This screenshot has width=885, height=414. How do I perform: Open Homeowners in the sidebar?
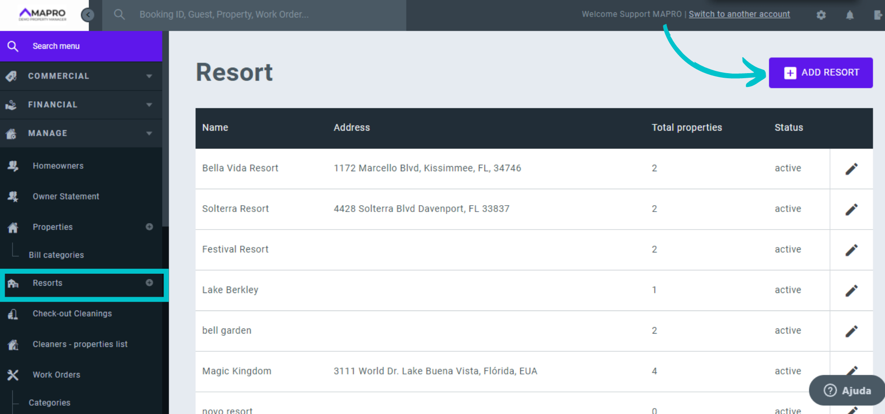point(58,166)
